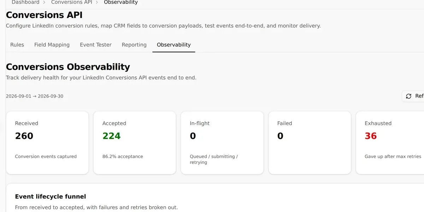Click 'Gave up after max retries' text
This screenshot has height=212, width=424.
[393, 157]
